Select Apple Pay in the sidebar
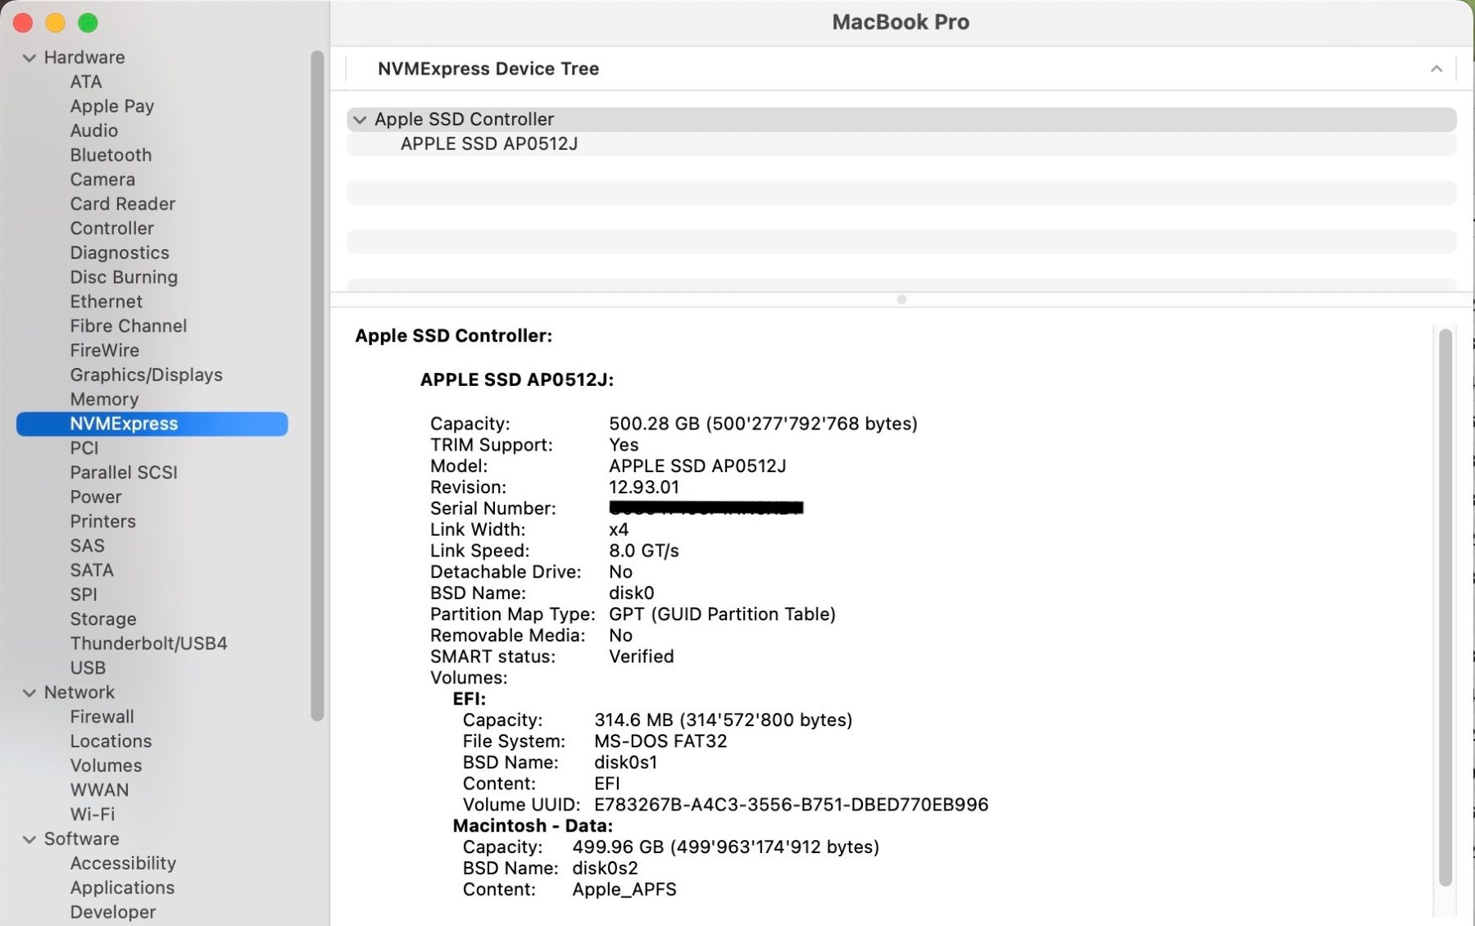 (x=112, y=107)
